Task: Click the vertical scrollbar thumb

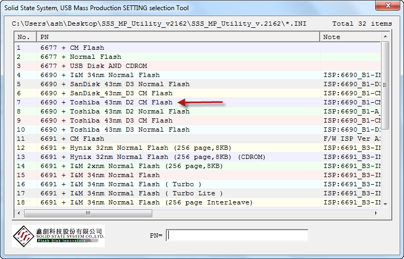Action: [x=385, y=85]
